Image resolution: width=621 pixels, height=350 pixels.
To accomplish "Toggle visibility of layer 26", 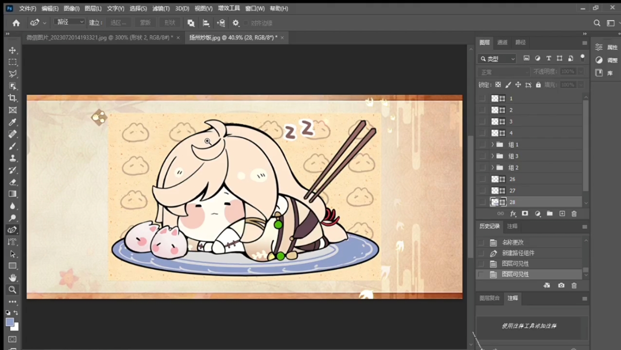I will [x=482, y=179].
